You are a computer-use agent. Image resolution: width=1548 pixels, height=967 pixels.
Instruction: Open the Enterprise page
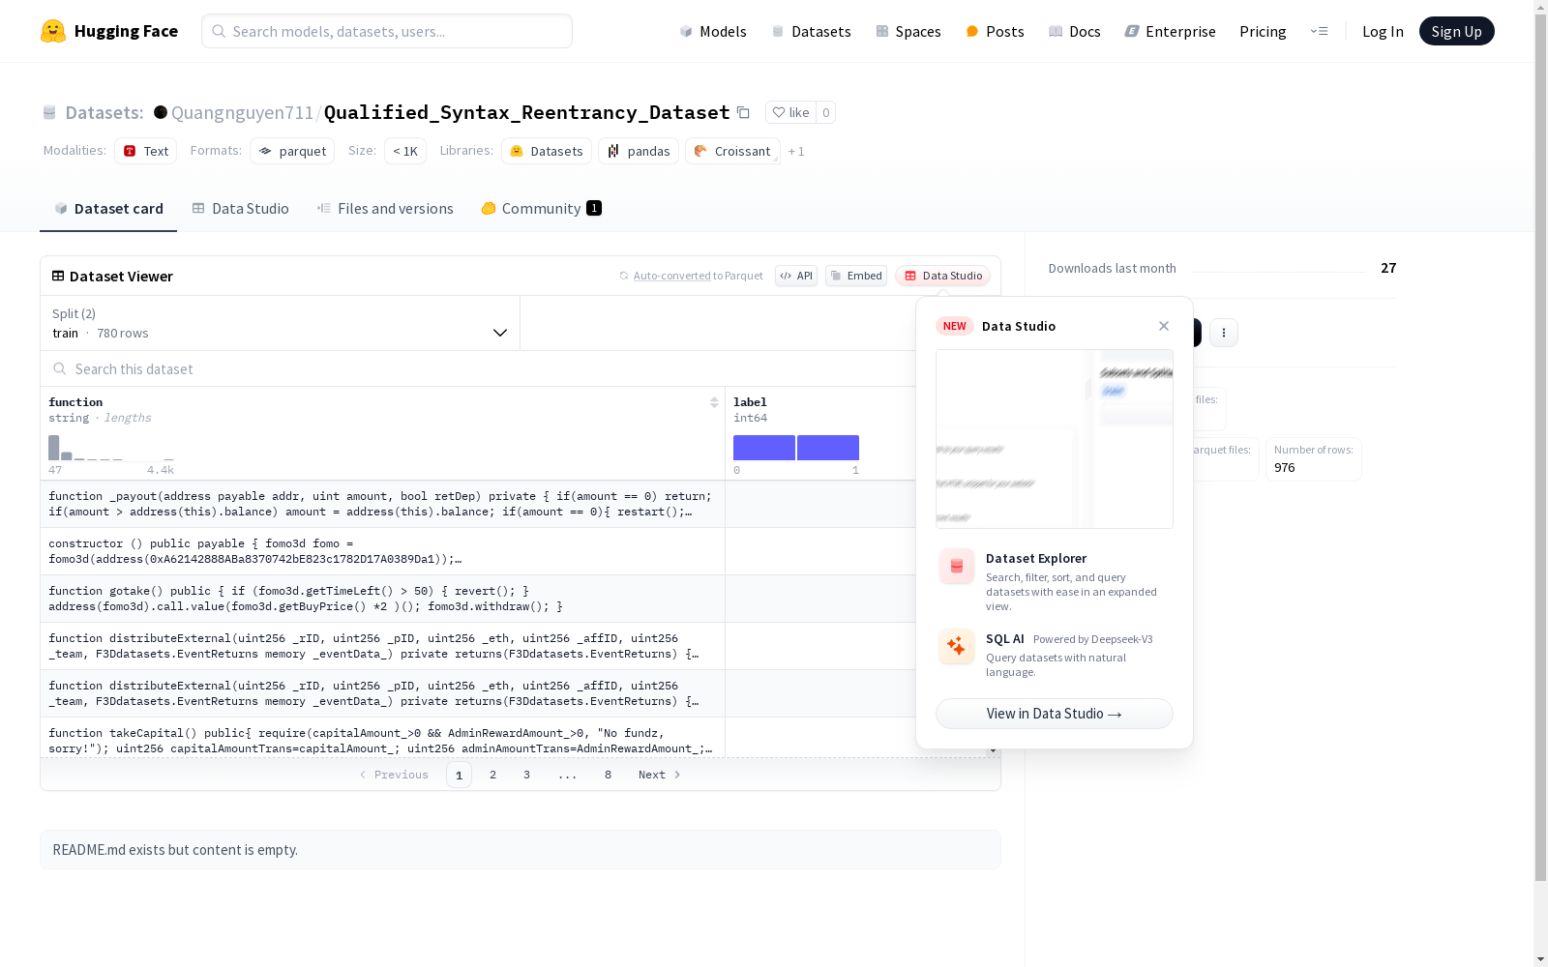1170,31
